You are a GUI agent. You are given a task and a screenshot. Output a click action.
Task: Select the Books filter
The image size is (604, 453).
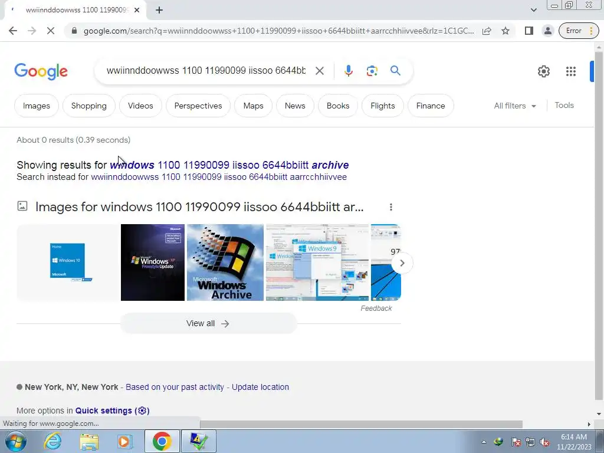(x=338, y=106)
